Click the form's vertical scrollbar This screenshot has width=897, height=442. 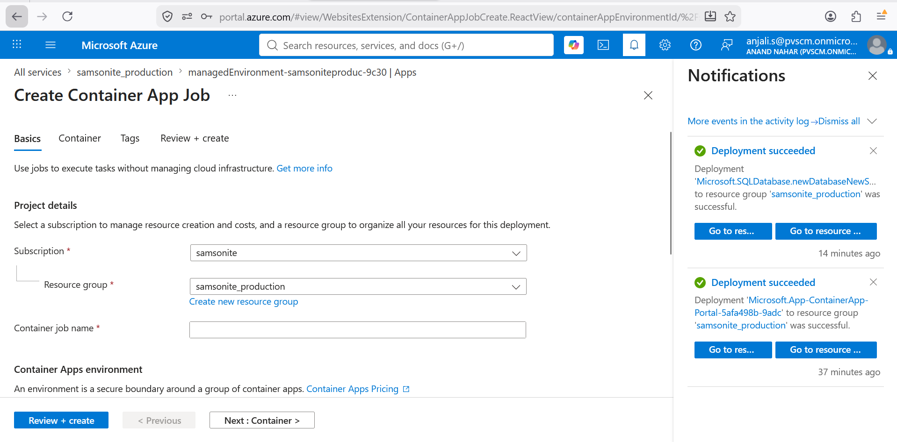tap(671, 193)
